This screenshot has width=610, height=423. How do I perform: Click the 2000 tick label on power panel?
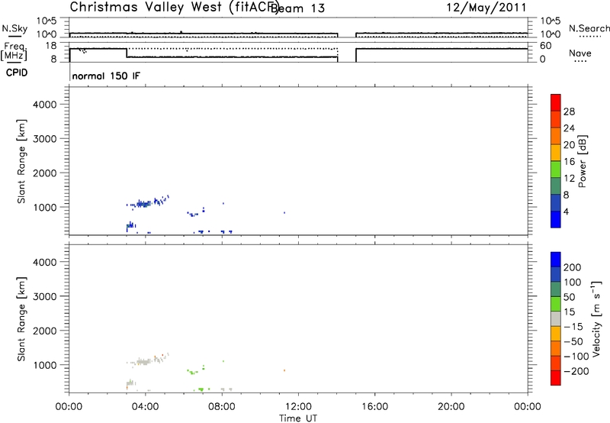[45, 173]
